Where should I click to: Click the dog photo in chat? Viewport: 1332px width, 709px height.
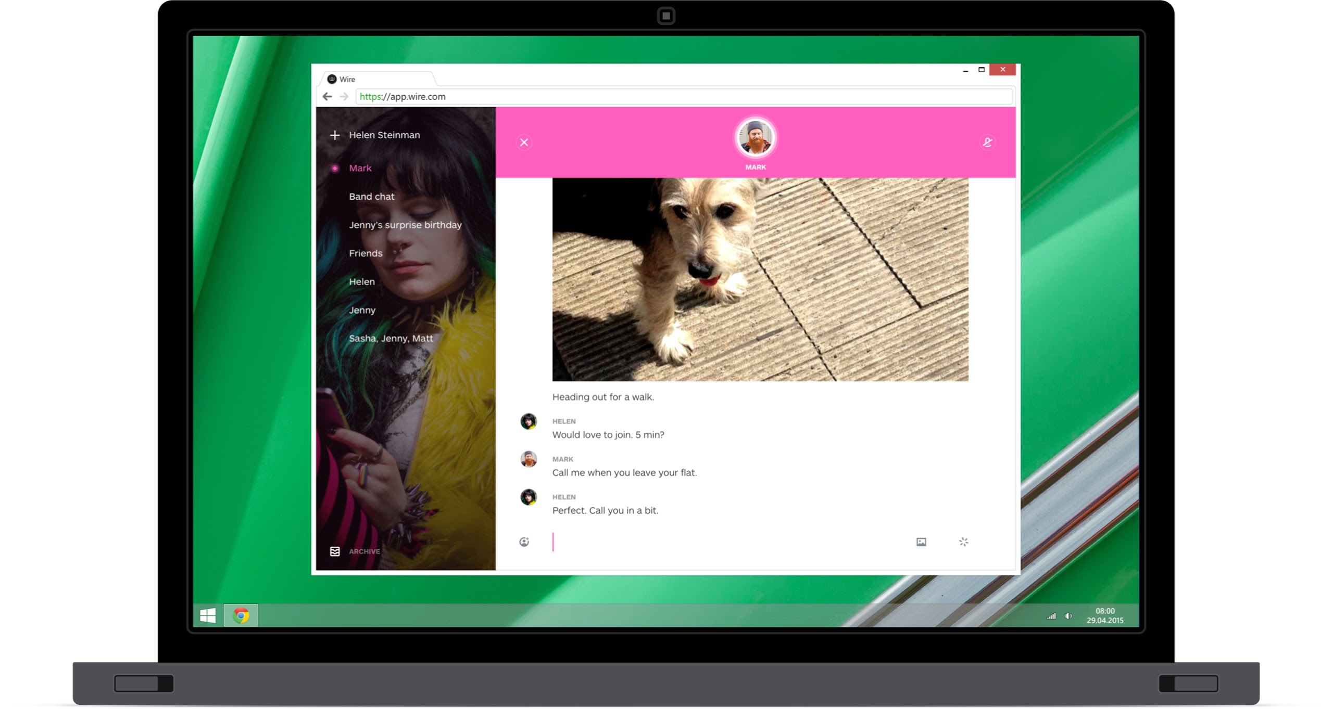click(x=760, y=279)
